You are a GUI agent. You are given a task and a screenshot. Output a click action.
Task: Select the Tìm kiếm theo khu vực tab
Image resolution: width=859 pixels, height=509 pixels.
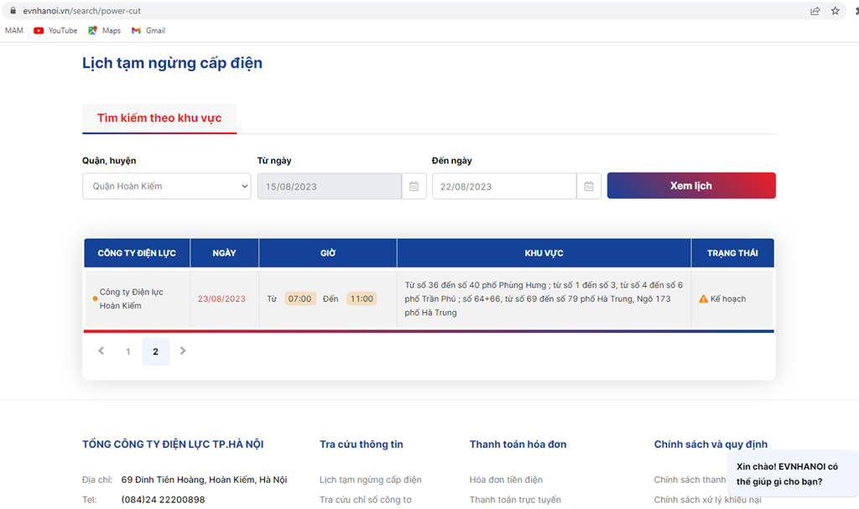coord(159,117)
